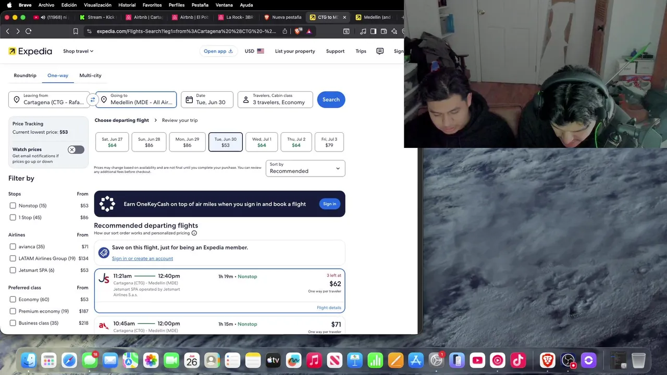The image size is (667, 375).
Task: Open Travelers, Cabin class selector
Action: (275, 99)
